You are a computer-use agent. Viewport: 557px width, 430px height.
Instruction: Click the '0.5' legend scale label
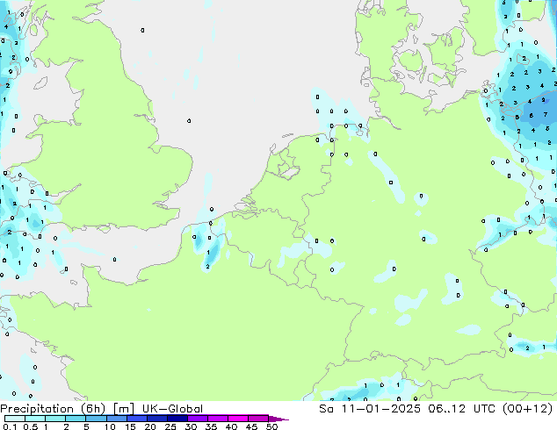(x=31, y=426)
